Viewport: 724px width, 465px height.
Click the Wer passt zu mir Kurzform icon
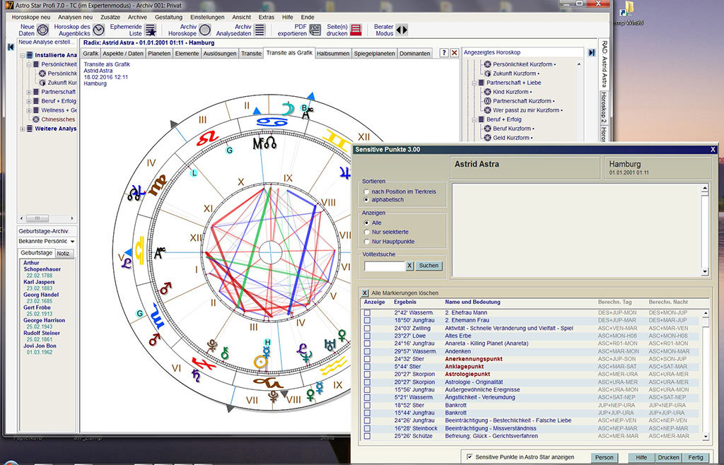487,110
